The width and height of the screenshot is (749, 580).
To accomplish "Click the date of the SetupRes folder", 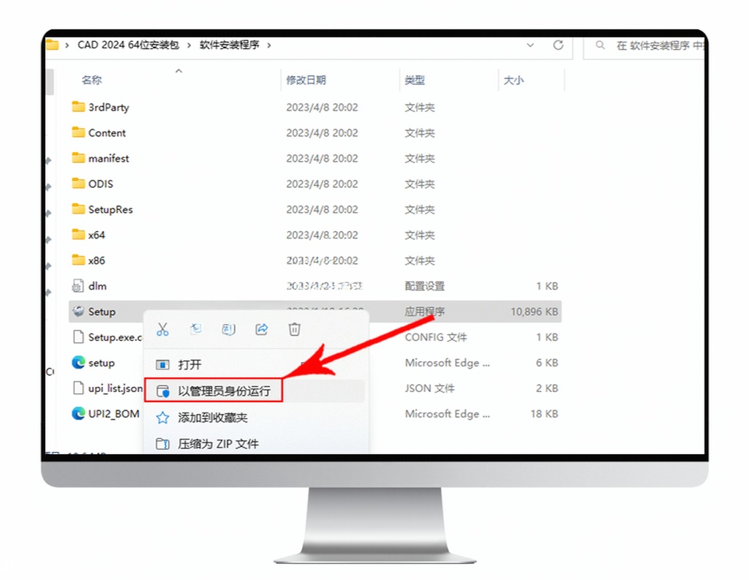I will point(322,209).
